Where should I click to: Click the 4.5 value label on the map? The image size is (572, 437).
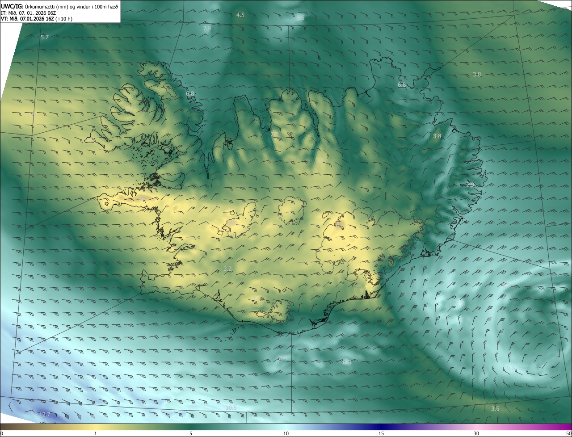click(240, 15)
